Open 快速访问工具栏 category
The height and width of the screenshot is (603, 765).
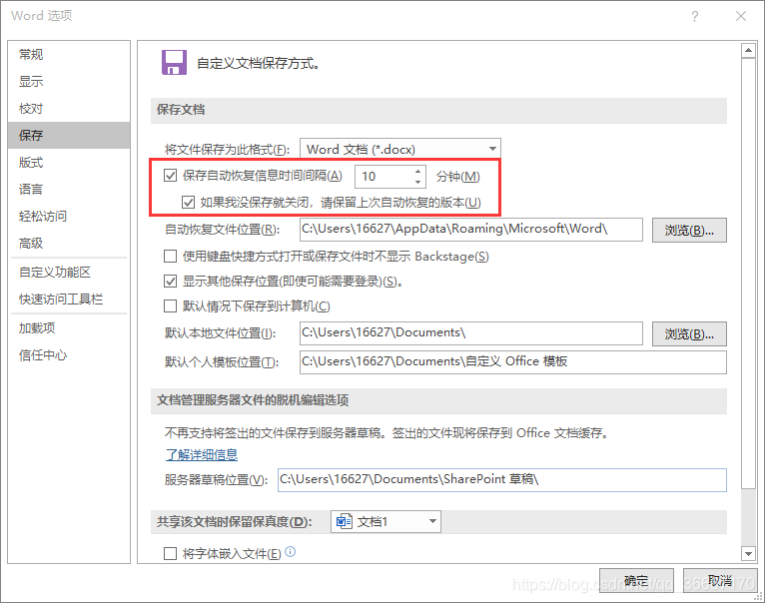(69, 299)
